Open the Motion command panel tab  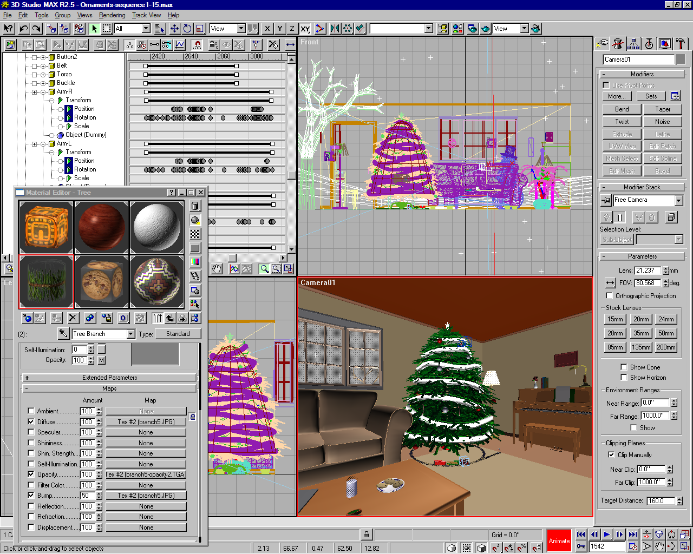click(x=649, y=44)
